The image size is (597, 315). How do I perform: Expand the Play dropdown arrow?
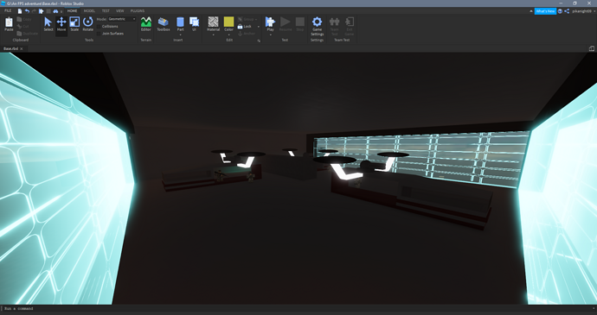coord(270,35)
